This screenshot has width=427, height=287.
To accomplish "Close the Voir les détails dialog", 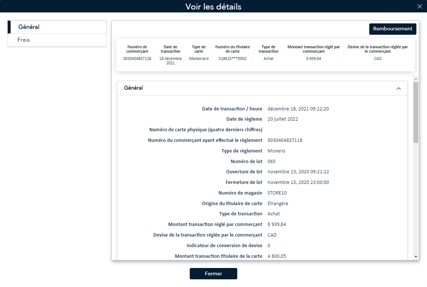I will [419, 7].
